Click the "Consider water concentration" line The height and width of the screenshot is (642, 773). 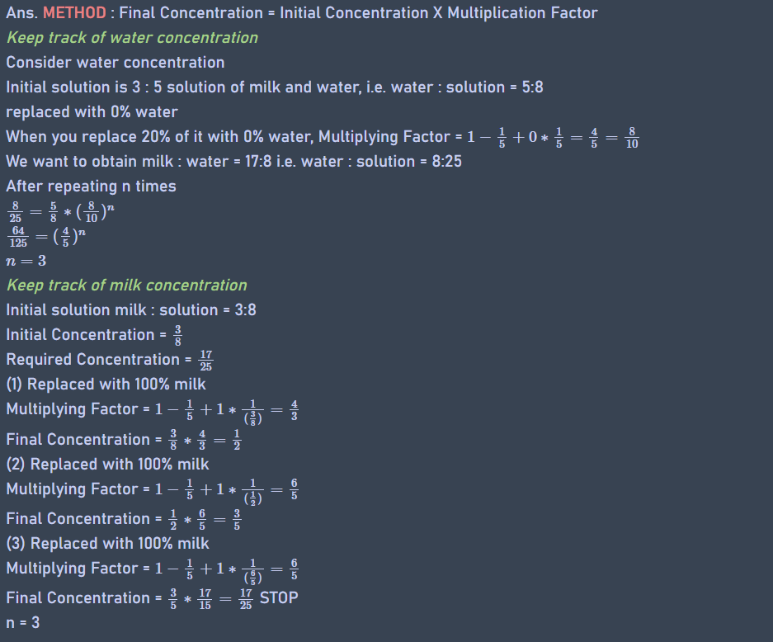(115, 62)
